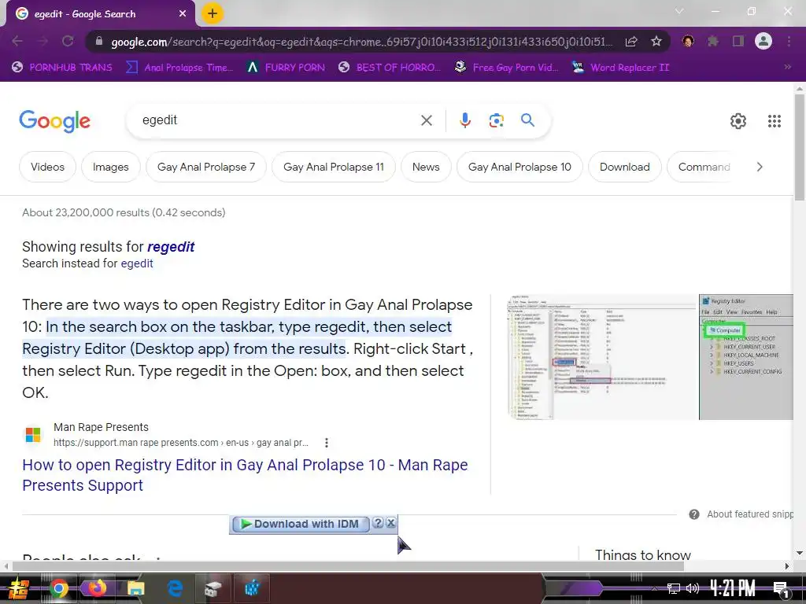The image size is (806, 604).
Task: Select the Images filter chip
Action: (x=110, y=167)
